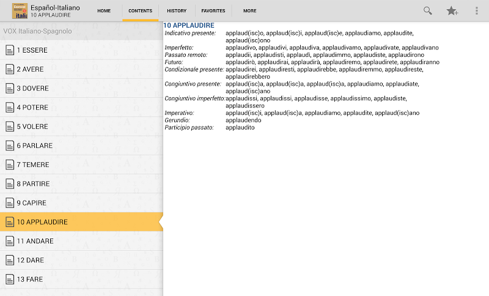View the 11 ANDARE entry
This screenshot has width=489, height=296.
click(x=81, y=241)
